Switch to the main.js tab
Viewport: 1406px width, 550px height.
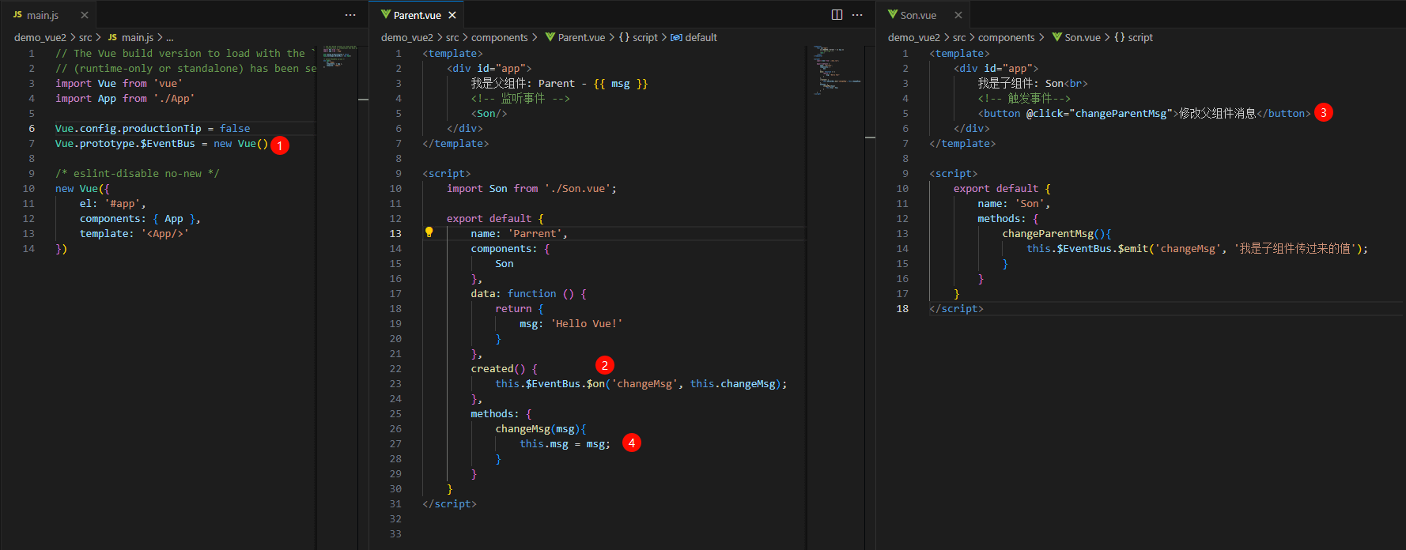[x=42, y=15]
